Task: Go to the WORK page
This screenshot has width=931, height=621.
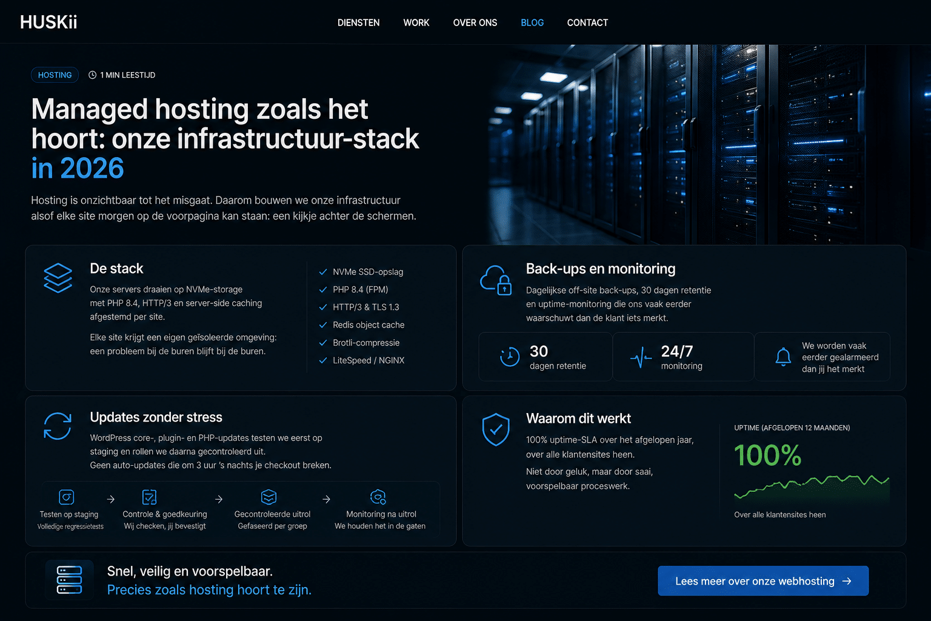Action: (x=416, y=22)
